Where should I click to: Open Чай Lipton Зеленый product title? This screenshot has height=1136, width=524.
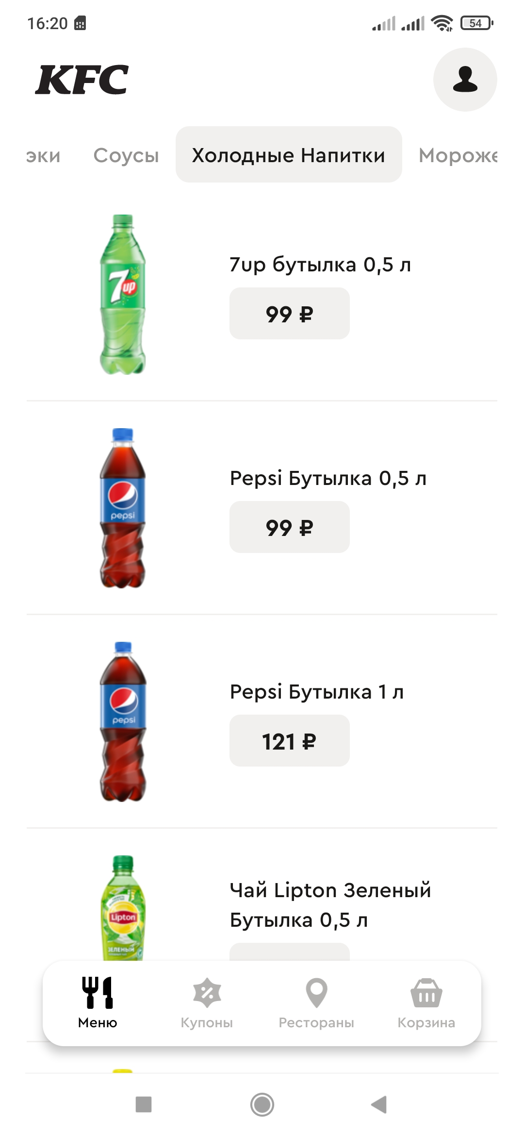point(330,905)
